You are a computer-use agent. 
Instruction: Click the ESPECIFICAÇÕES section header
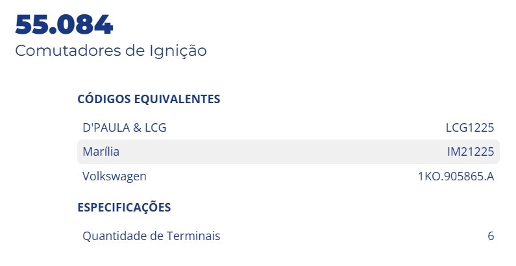pos(125,208)
